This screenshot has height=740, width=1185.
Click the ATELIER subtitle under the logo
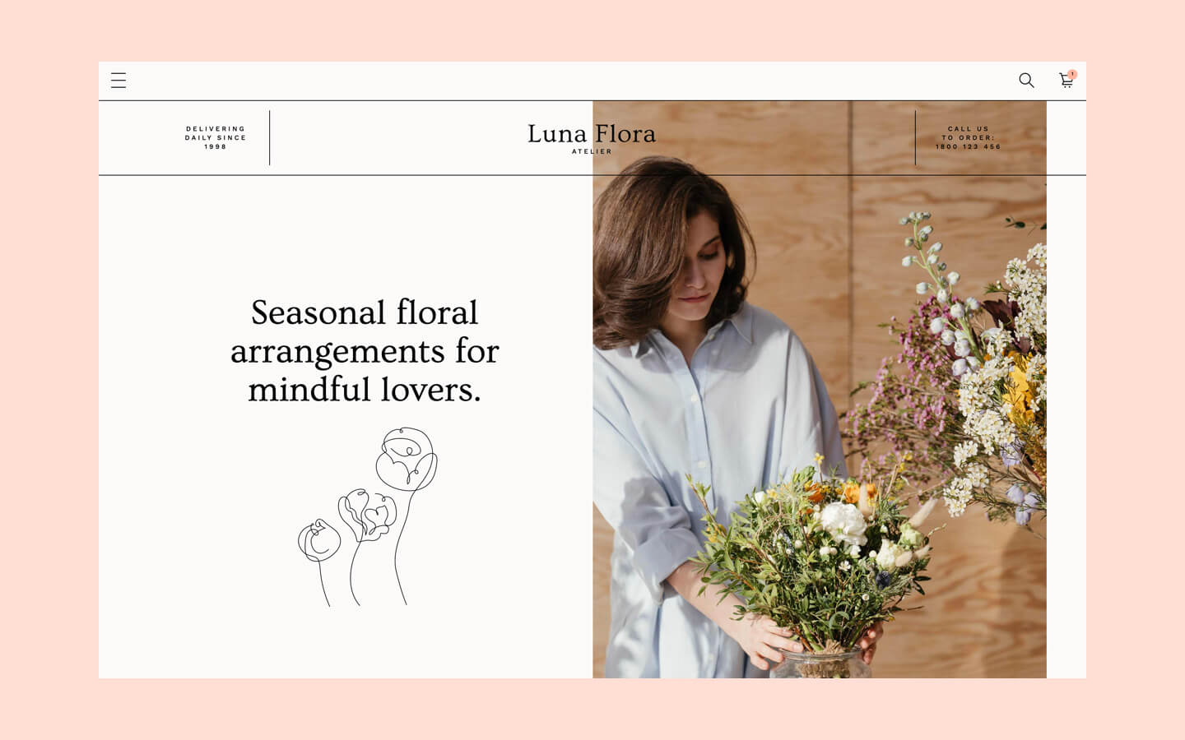592,151
